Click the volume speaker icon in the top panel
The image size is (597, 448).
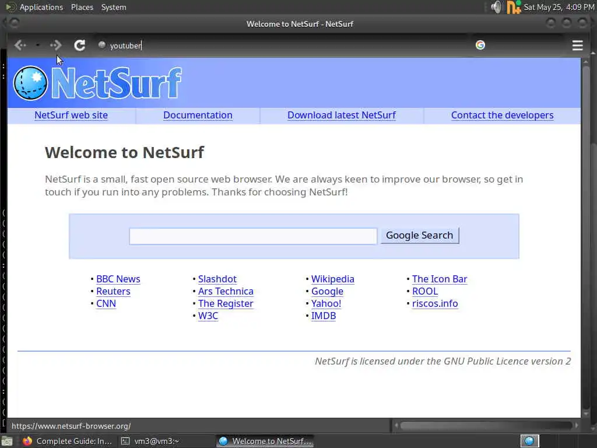(x=496, y=7)
